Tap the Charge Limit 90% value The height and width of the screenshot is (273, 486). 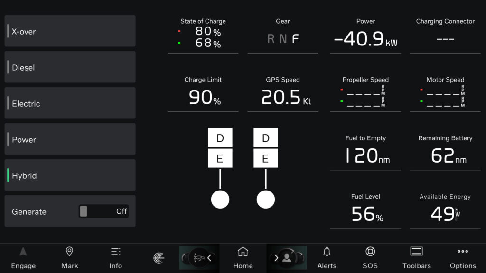tap(203, 97)
